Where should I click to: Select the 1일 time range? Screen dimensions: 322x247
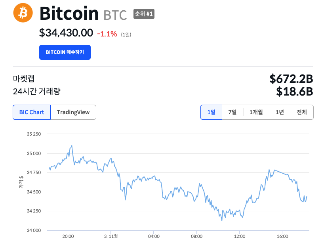point(211,112)
